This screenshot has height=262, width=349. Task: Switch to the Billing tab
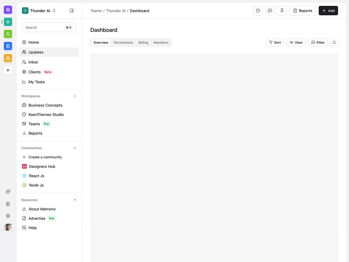143,43
